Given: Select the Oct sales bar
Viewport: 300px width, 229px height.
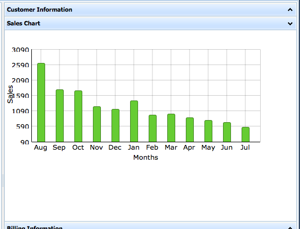Looking at the screenshot, I should [78, 116].
